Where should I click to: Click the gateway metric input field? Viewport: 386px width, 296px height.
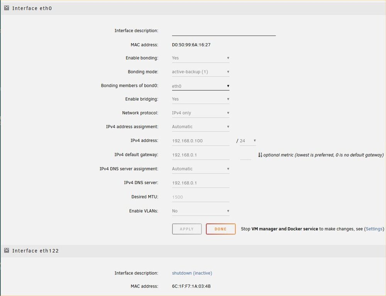(x=245, y=155)
